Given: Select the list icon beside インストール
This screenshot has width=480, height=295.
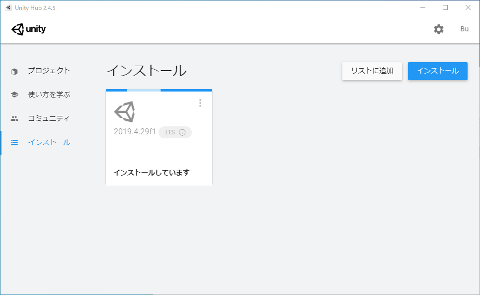Looking at the screenshot, I should pyautogui.click(x=14, y=142).
